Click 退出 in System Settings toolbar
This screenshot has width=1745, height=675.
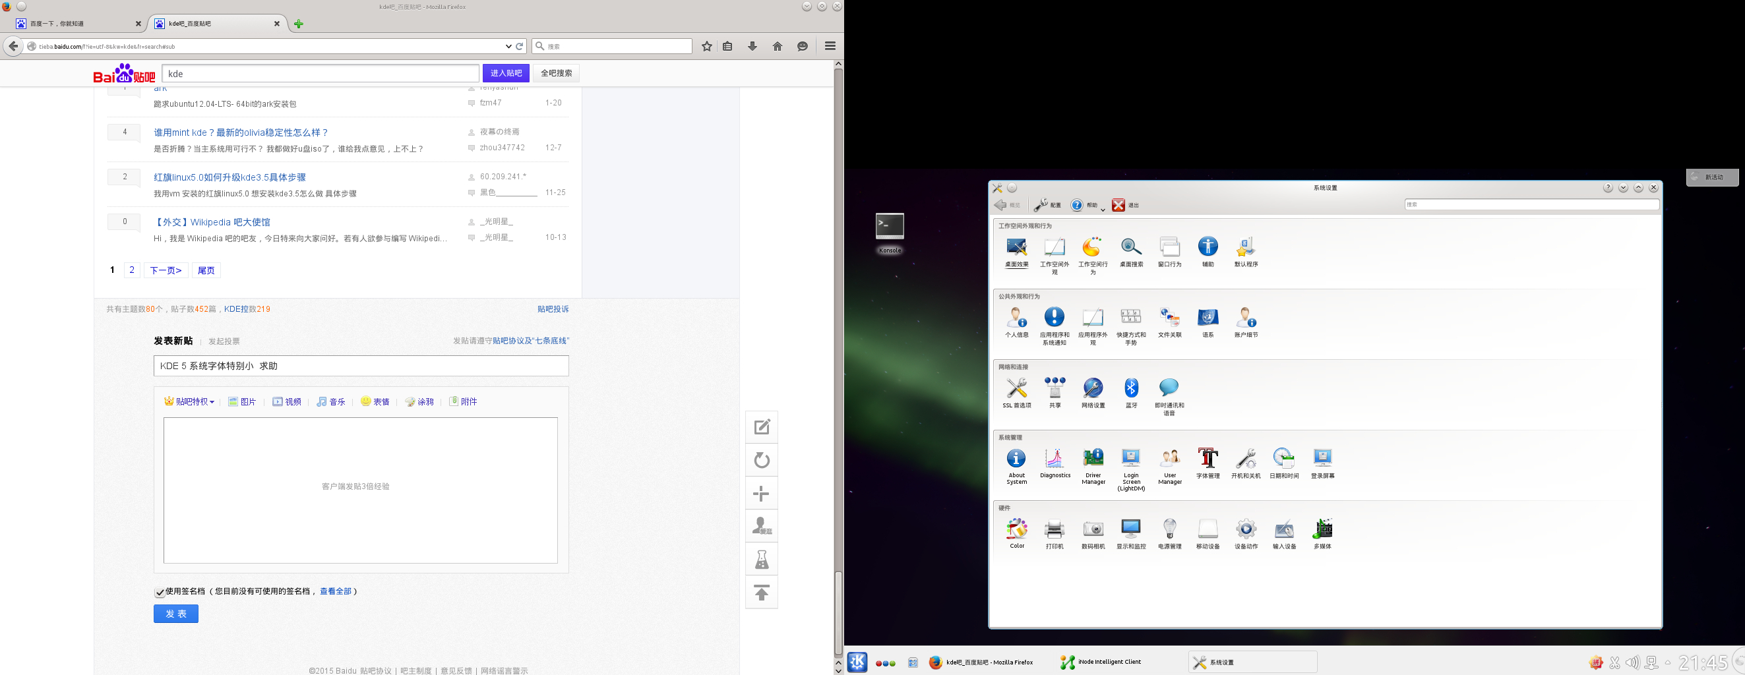click(x=1125, y=205)
